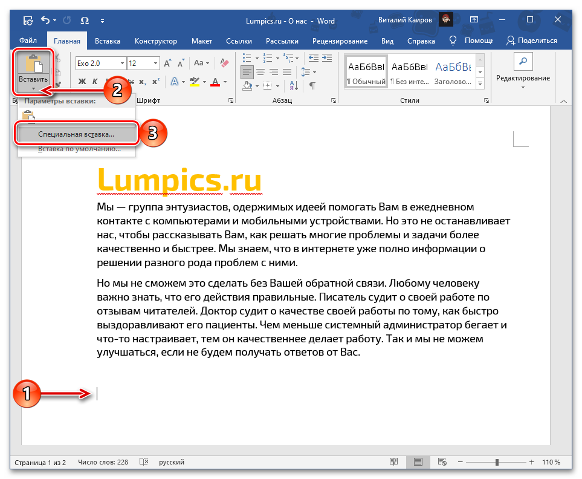Toggle subscript formatting
Image resolution: width=582 pixels, height=479 pixels.
(x=143, y=81)
